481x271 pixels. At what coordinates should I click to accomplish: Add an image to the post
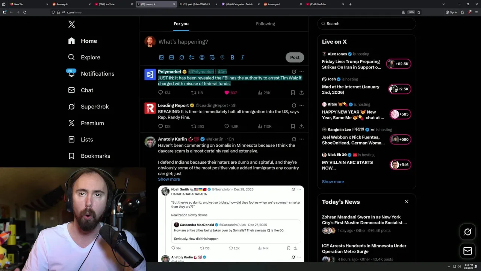(x=161, y=58)
